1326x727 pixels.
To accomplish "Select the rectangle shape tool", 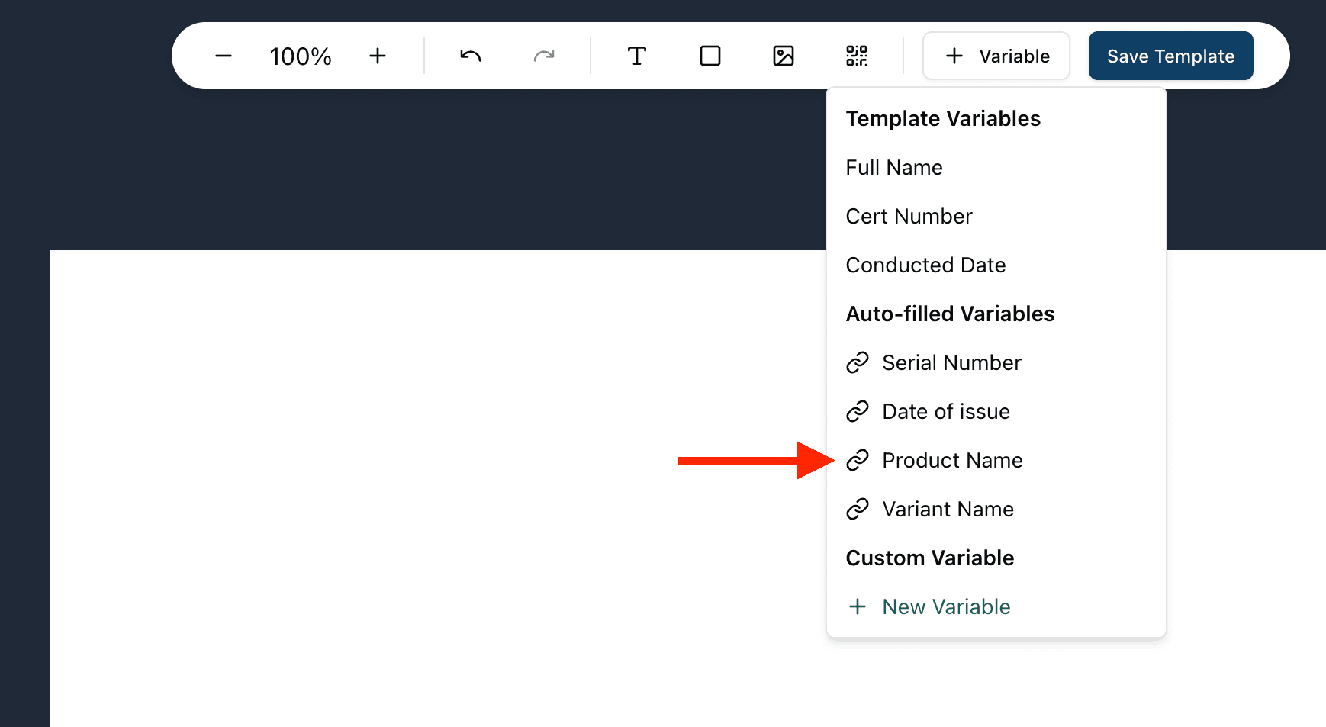I will (x=710, y=55).
